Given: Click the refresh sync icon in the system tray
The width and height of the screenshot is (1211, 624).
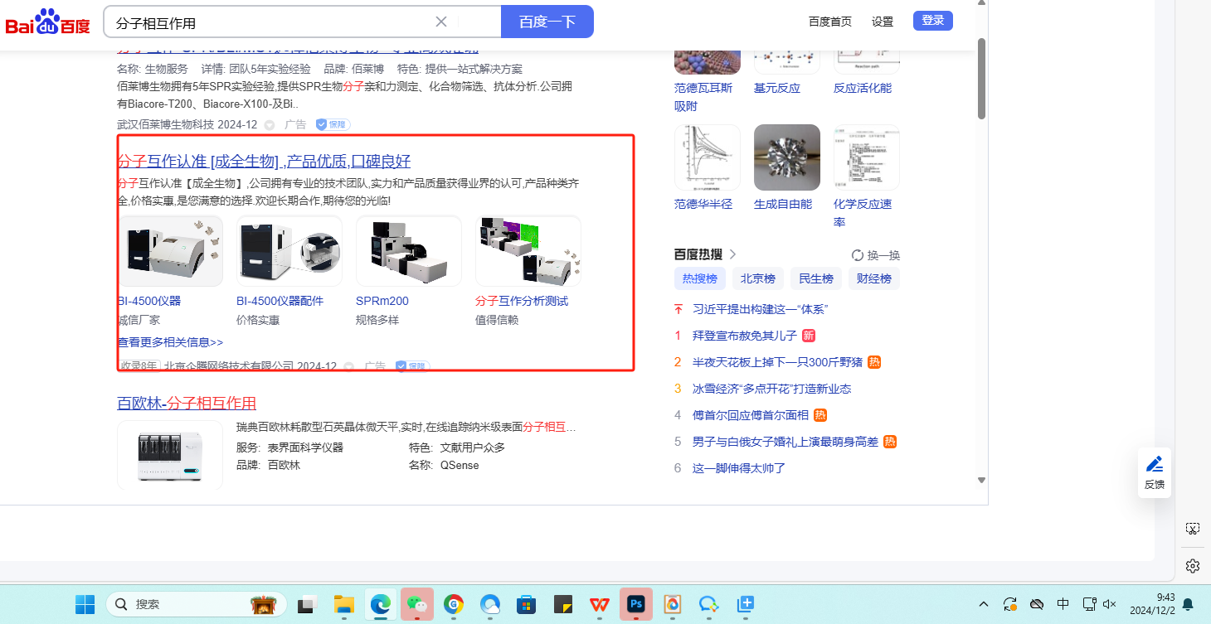Looking at the screenshot, I should click(x=1010, y=604).
